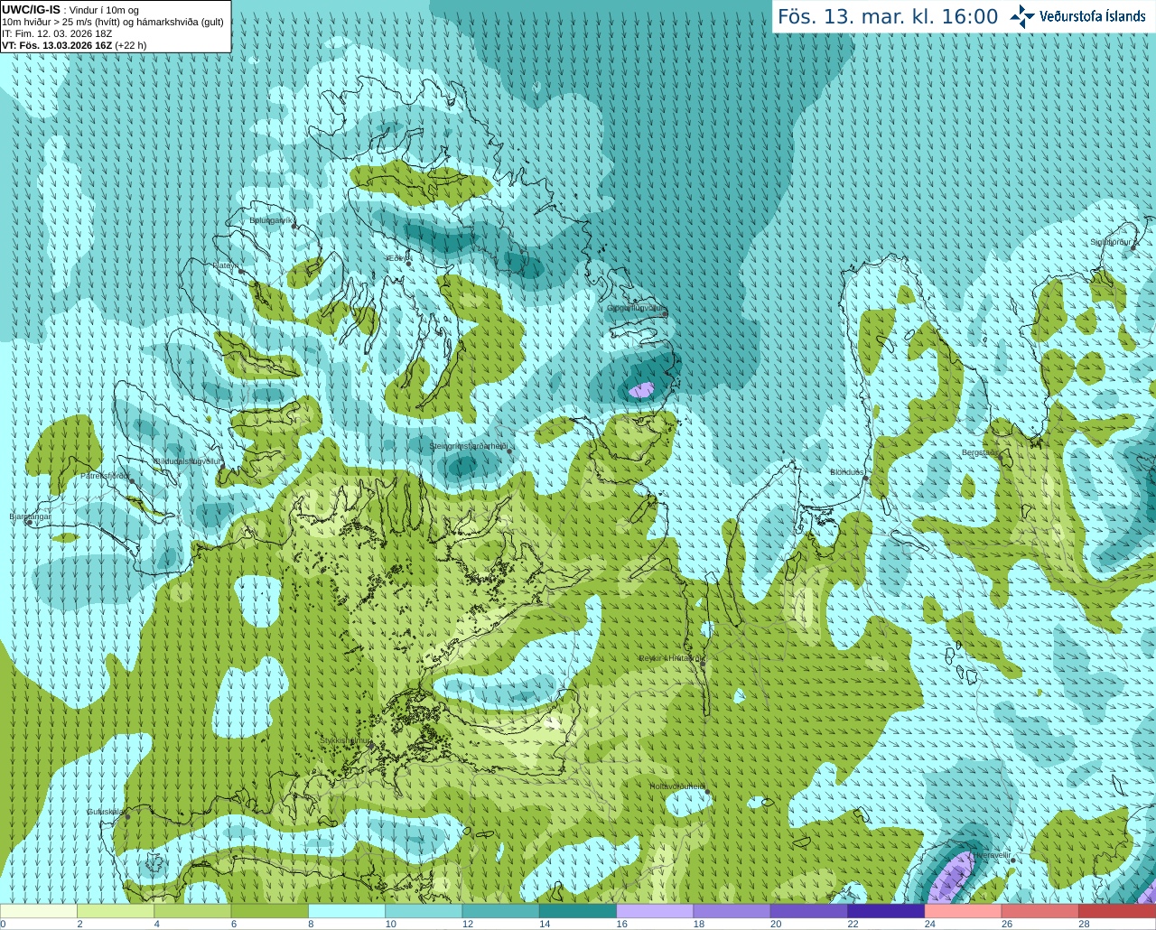This screenshot has width=1156, height=930.
Task: Click the above-28 m/s dark red legend swatch
Action: click(1117, 911)
